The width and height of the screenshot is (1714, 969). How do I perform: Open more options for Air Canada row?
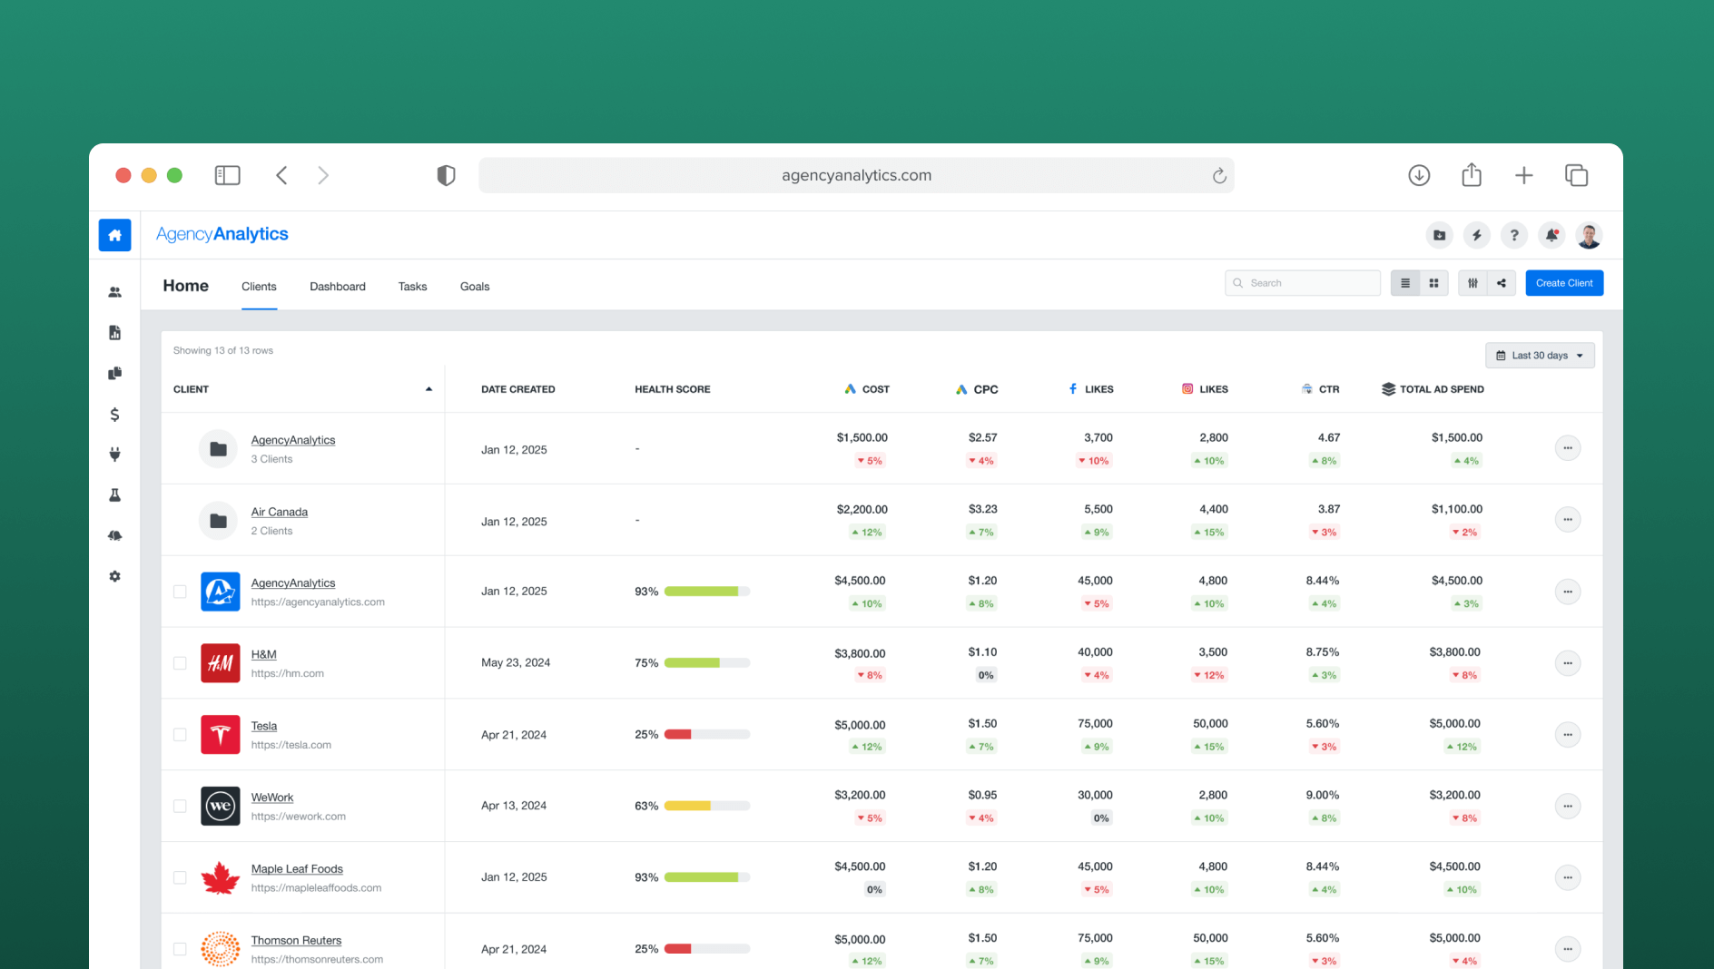click(x=1568, y=520)
